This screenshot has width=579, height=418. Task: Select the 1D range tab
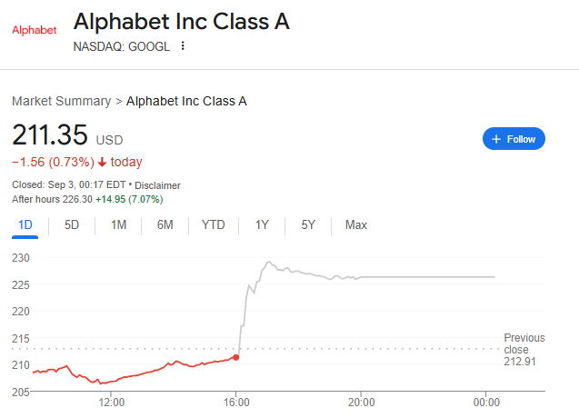click(25, 224)
